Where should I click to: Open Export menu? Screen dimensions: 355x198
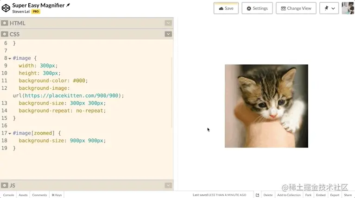pos(335,195)
